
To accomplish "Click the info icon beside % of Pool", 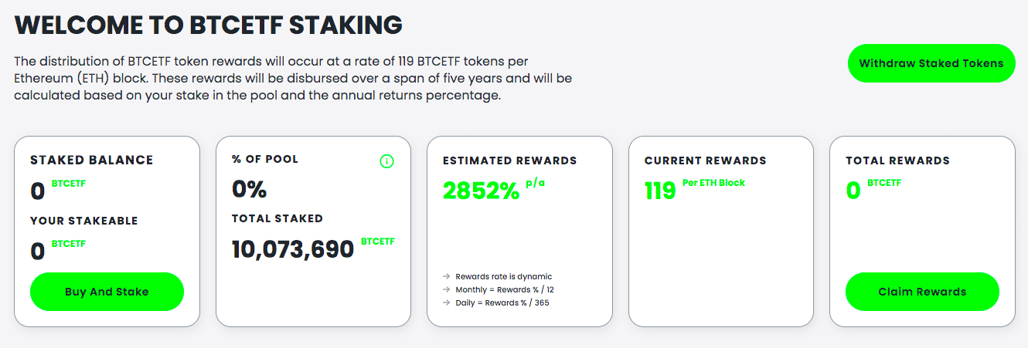I will pos(387,161).
